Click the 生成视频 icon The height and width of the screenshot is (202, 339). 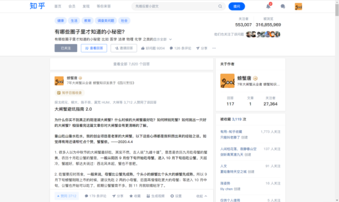(148, 196)
